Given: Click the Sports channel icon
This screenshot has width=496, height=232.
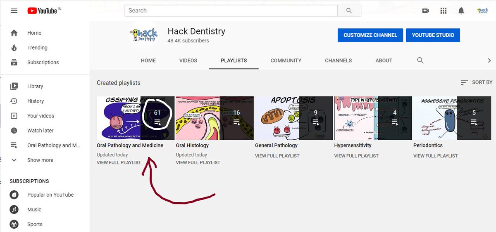Looking at the screenshot, I should coord(14,225).
